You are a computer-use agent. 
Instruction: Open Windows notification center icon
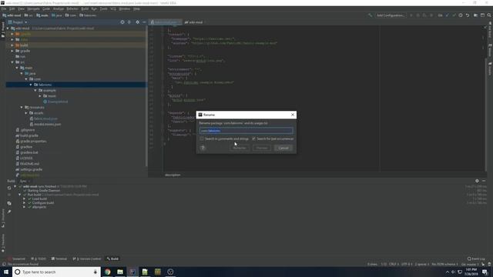(485, 272)
